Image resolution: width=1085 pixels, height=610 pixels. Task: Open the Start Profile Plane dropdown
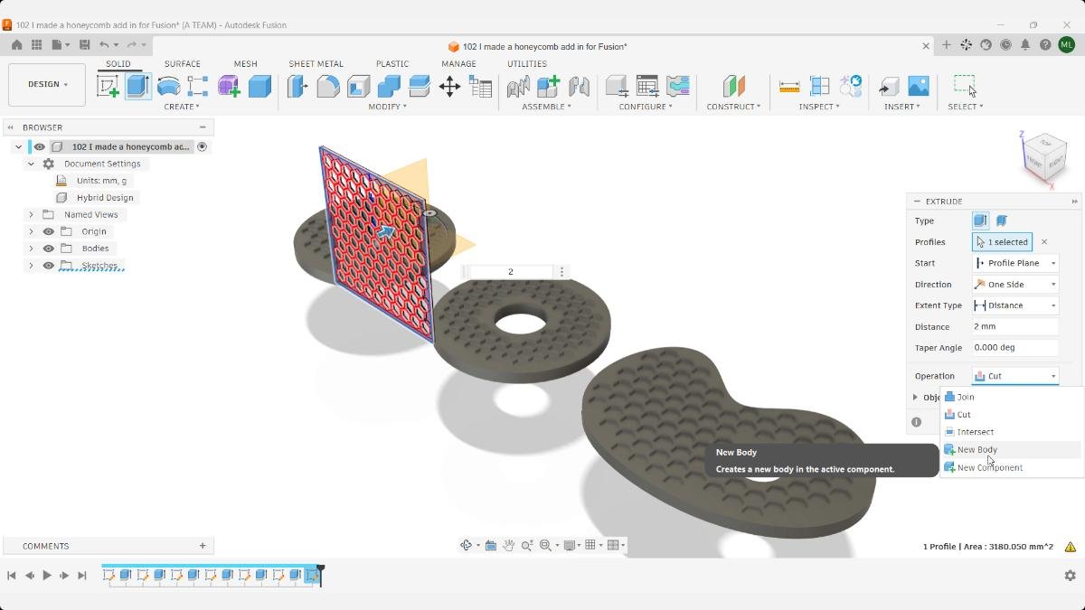pyautogui.click(x=1015, y=263)
